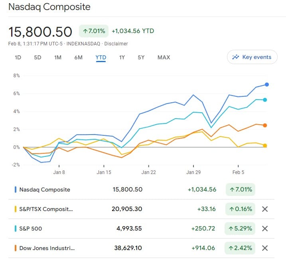Viewport: 286px width, 260px height.
Task: Click the +1,034.56 YTD header text
Action: pyautogui.click(x=133, y=31)
